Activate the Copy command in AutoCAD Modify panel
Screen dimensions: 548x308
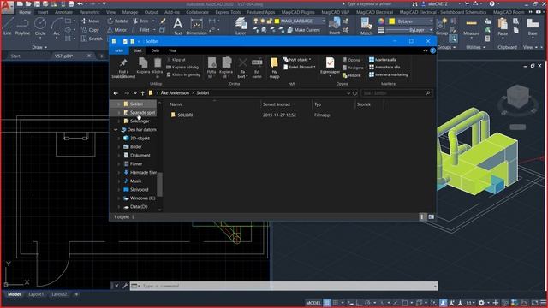[x=90, y=30]
